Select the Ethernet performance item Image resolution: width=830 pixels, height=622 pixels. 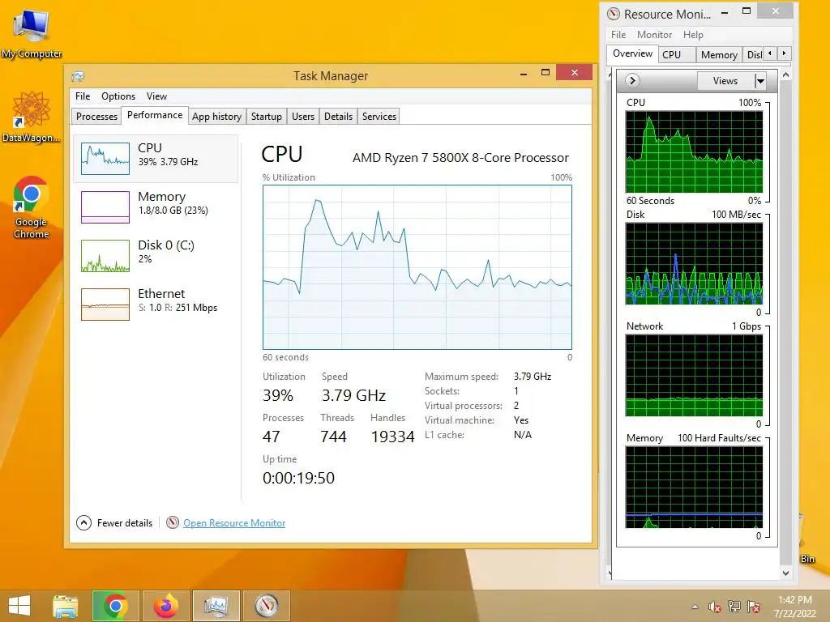(156, 305)
